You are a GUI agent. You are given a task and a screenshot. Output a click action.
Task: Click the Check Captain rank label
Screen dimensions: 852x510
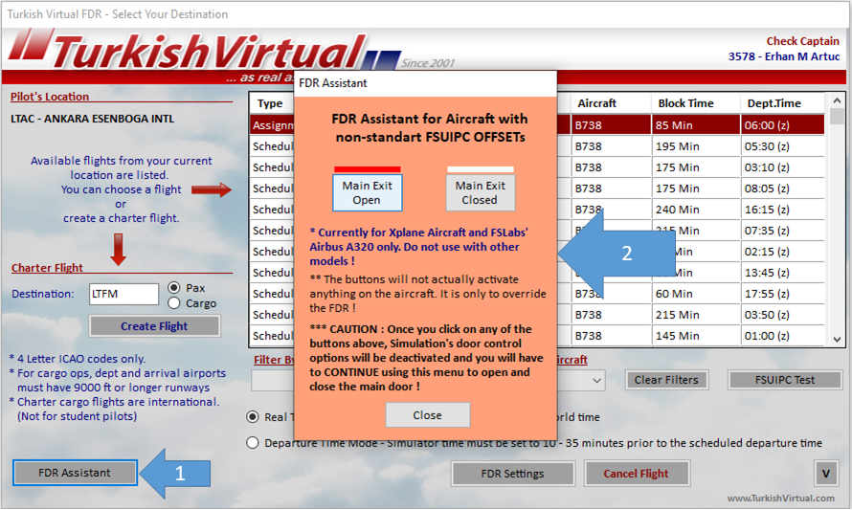[x=802, y=41]
